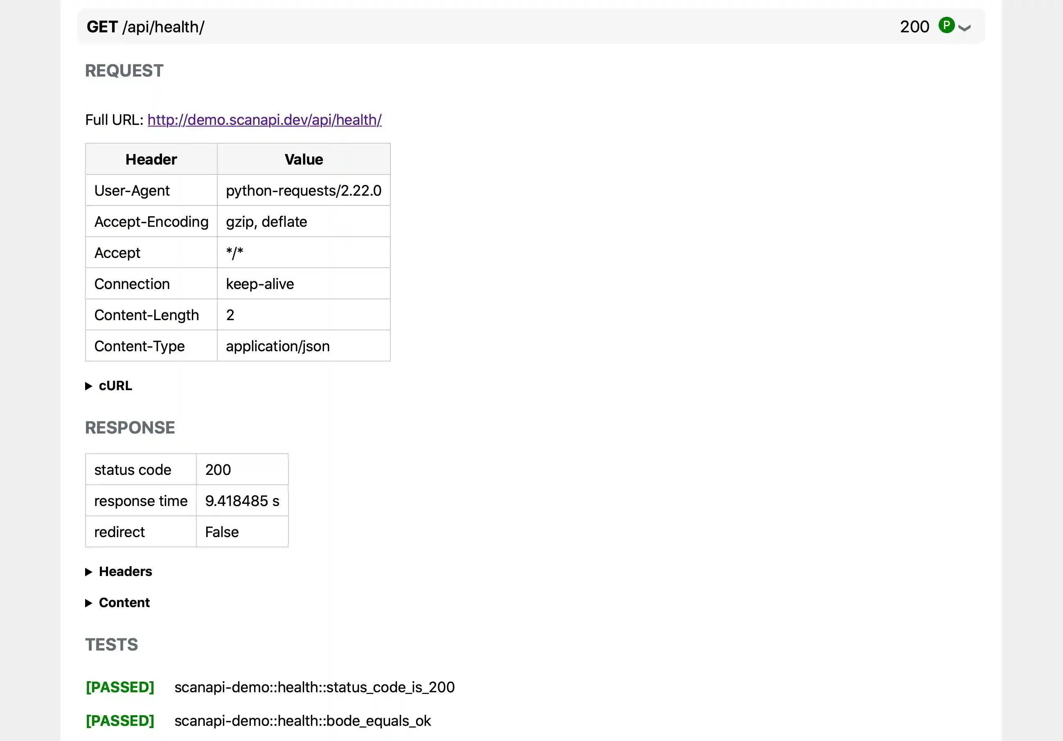This screenshot has width=1063, height=741.
Task: Click the response time value 9.418485 s
Action: 242,501
